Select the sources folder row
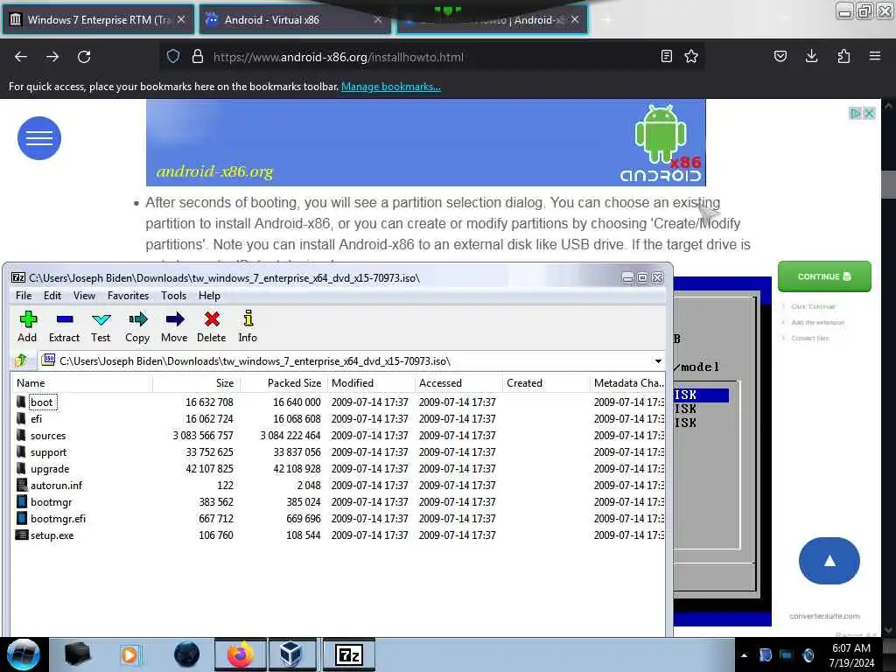This screenshot has height=672, width=896. 339,436
